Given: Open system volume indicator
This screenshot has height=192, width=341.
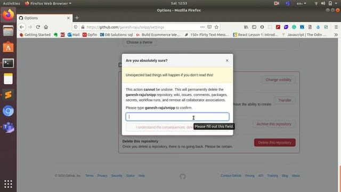Looking at the screenshot, I should coord(323,3).
